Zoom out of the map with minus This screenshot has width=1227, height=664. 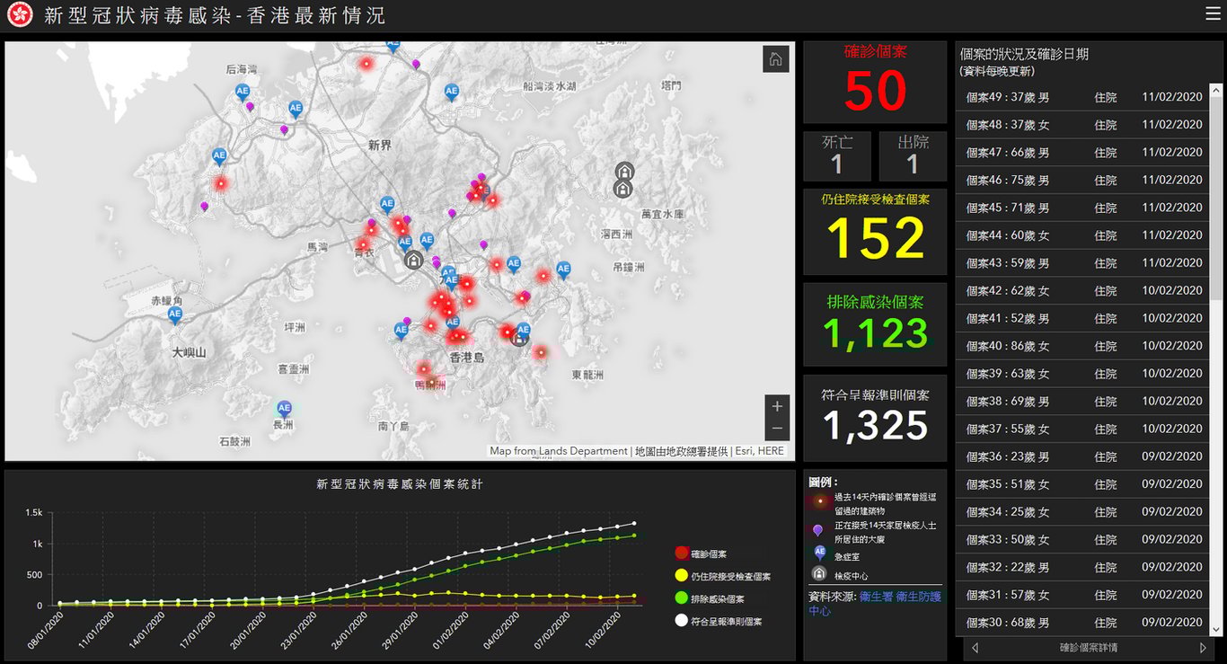pos(778,429)
